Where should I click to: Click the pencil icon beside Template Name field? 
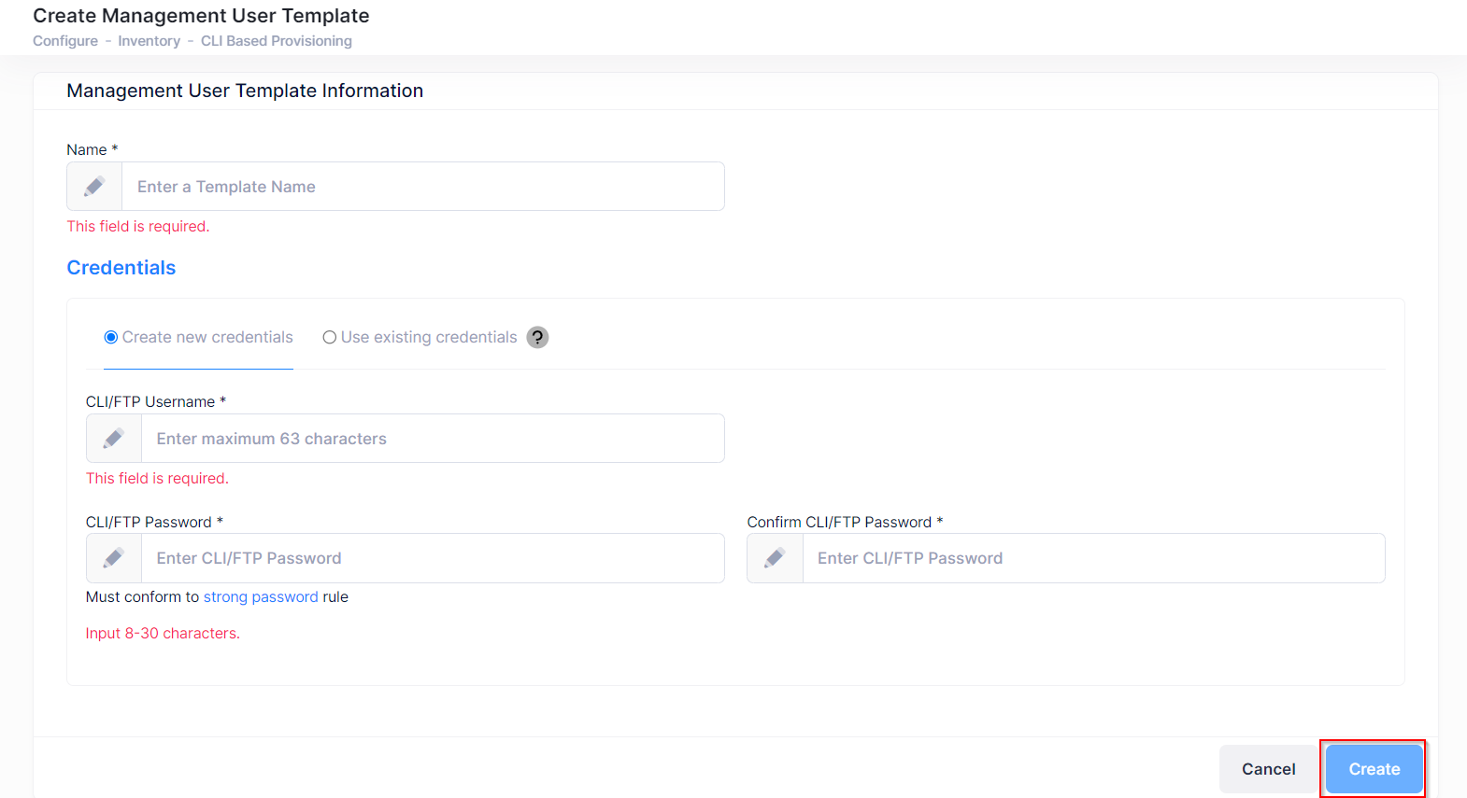click(x=94, y=187)
